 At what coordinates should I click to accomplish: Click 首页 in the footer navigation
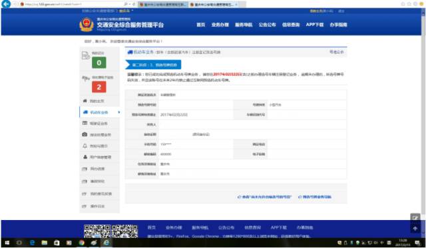coord(152,227)
